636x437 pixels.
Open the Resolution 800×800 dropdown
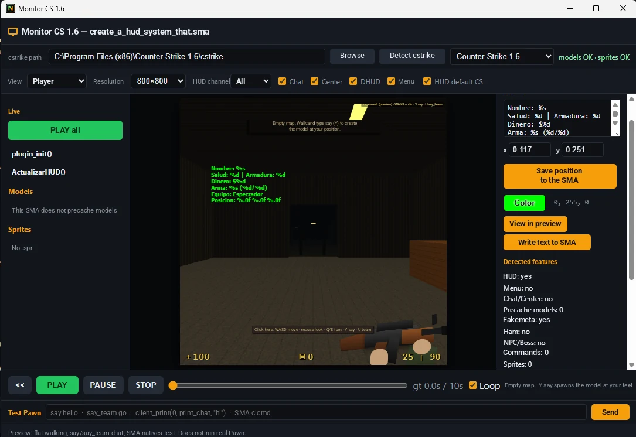coord(158,81)
